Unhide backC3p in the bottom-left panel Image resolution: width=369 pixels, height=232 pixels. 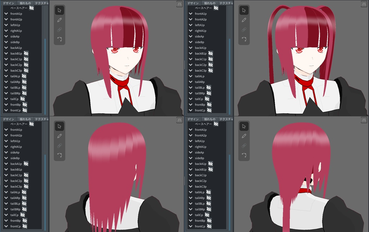point(26,186)
